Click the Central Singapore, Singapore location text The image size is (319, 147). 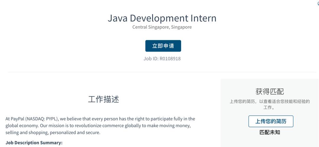(x=162, y=27)
